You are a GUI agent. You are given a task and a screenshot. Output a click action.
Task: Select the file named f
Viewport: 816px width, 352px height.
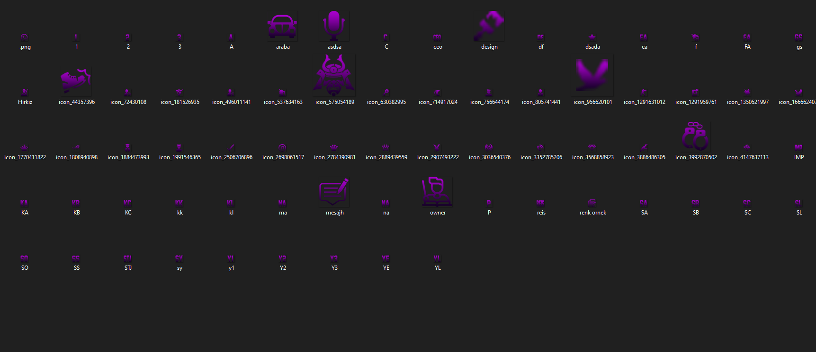[x=695, y=37]
